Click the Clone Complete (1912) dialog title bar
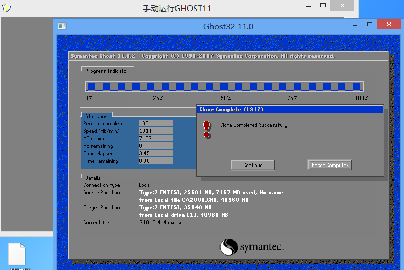404x270 pixels. [x=290, y=109]
